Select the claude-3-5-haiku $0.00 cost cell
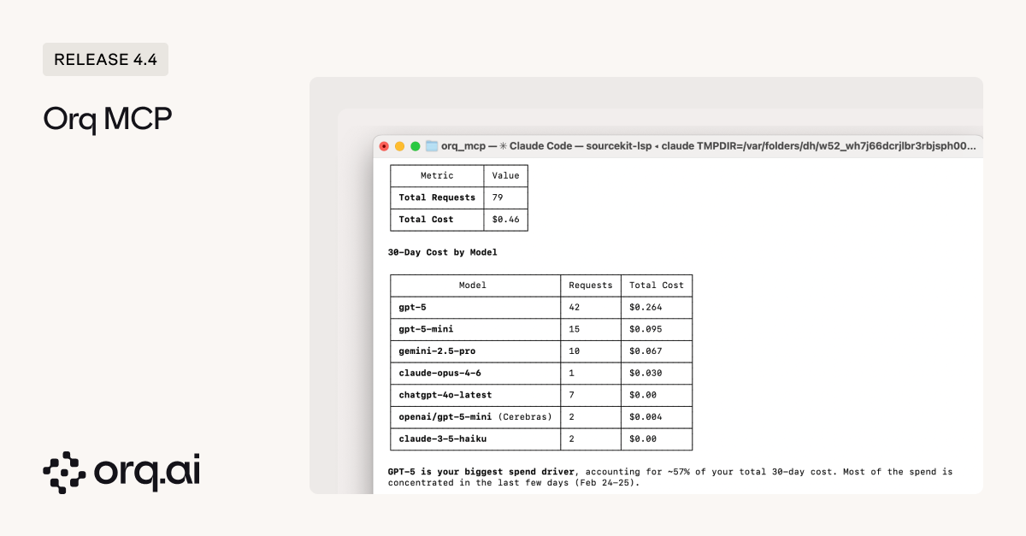Image resolution: width=1026 pixels, height=536 pixels. pos(657,439)
